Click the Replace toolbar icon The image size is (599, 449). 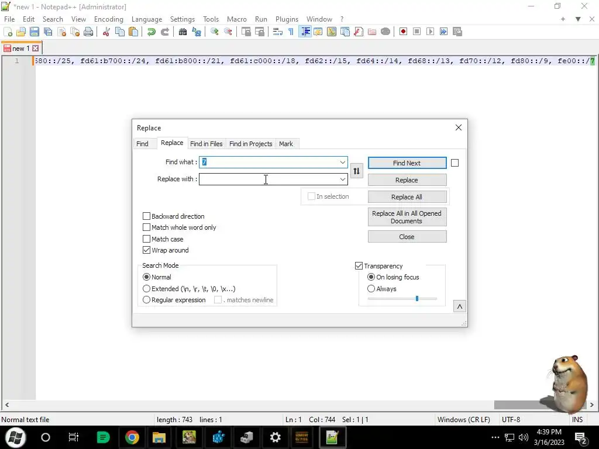point(197,32)
